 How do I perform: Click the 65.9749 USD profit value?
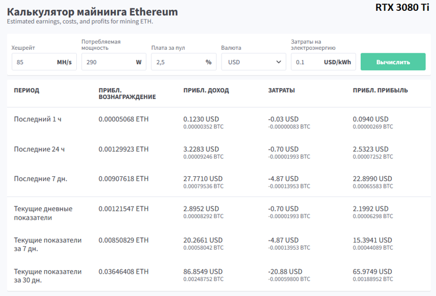coord(372,271)
